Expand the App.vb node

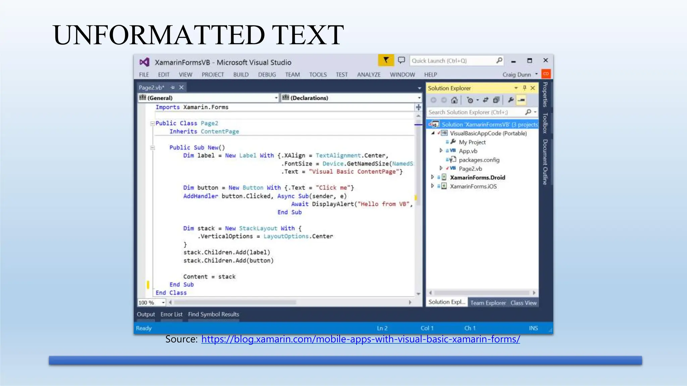(441, 150)
